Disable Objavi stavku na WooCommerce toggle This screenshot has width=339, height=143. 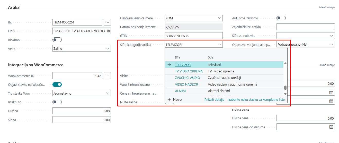[x=57, y=85]
